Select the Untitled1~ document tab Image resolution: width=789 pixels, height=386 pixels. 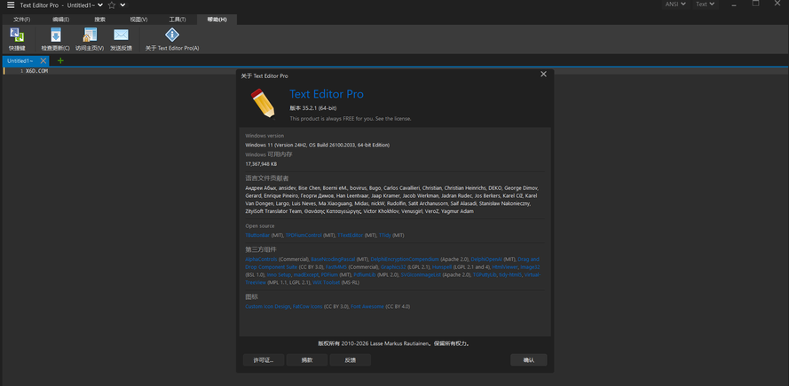click(x=20, y=61)
